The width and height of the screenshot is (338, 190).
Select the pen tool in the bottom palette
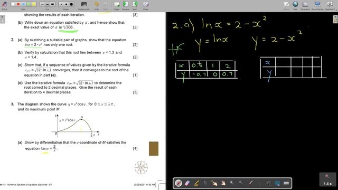(179, 183)
